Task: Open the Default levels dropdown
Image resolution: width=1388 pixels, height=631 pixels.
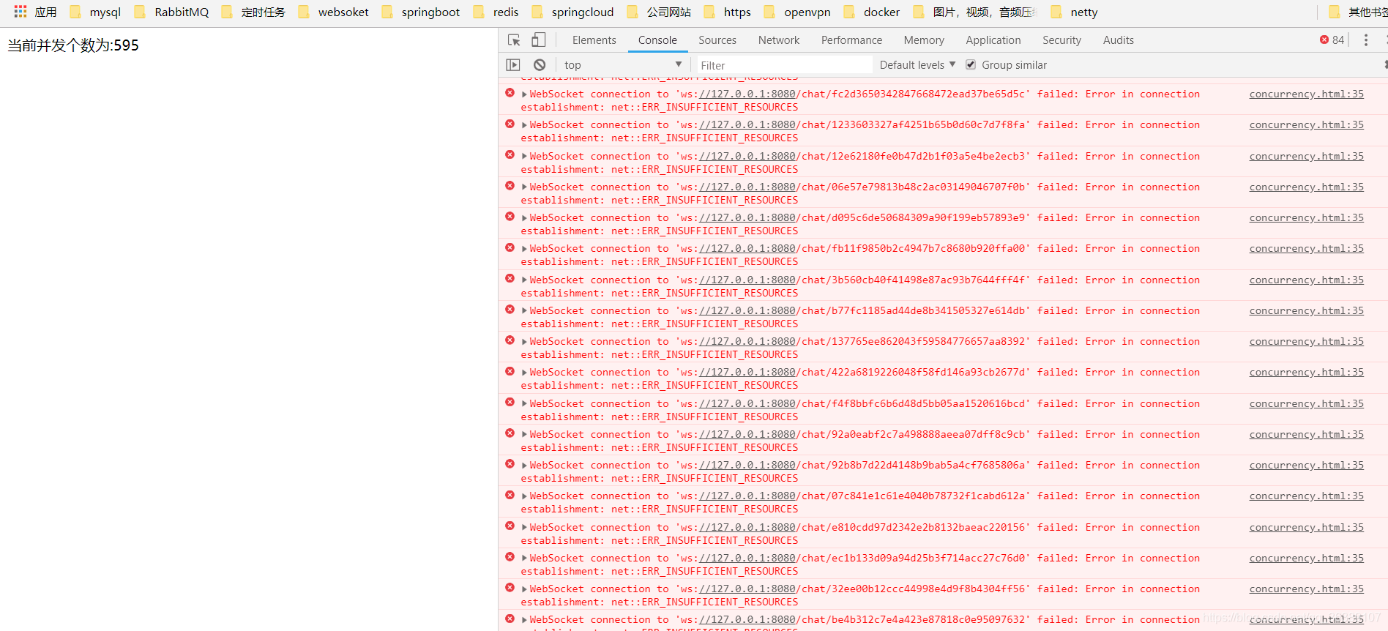Action: pyautogui.click(x=917, y=65)
